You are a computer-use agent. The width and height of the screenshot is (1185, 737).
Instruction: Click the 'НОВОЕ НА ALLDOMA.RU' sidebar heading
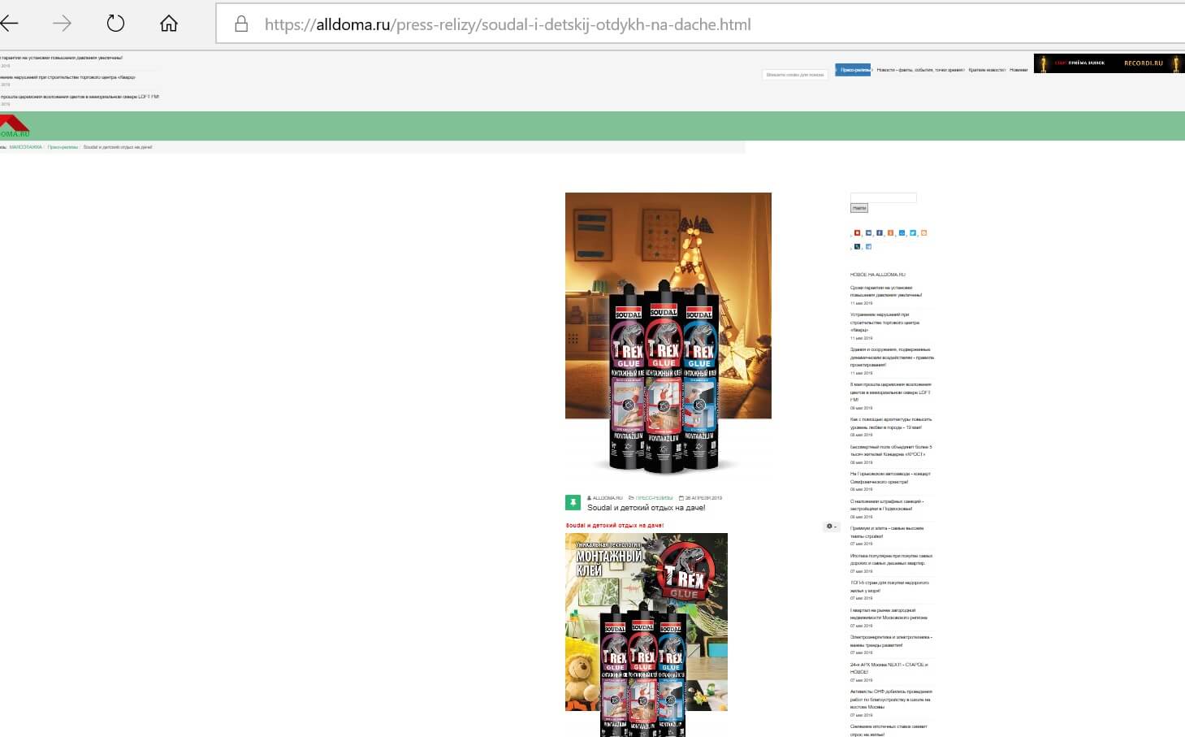878,275
